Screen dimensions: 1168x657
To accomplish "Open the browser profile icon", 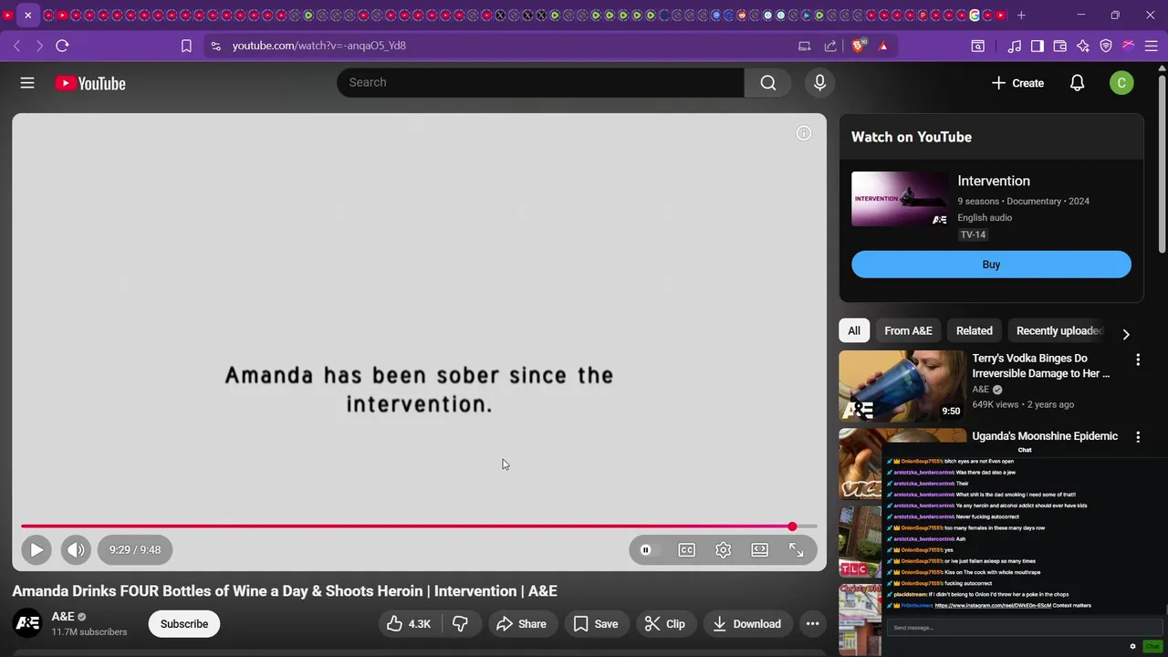I will 1129,46.
